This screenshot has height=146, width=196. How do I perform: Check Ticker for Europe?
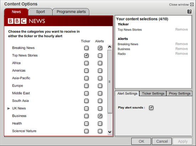(86, 86)
